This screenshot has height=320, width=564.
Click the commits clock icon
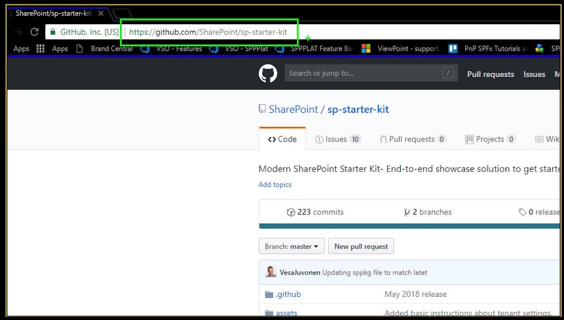(x=291, y=212)
